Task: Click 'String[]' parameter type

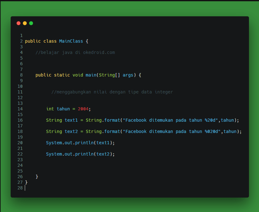Action: pos(109,75)
